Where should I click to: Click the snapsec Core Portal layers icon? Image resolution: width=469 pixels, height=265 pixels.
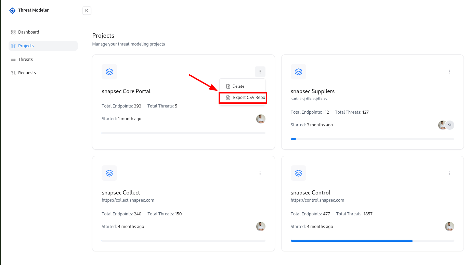(109, 72)
